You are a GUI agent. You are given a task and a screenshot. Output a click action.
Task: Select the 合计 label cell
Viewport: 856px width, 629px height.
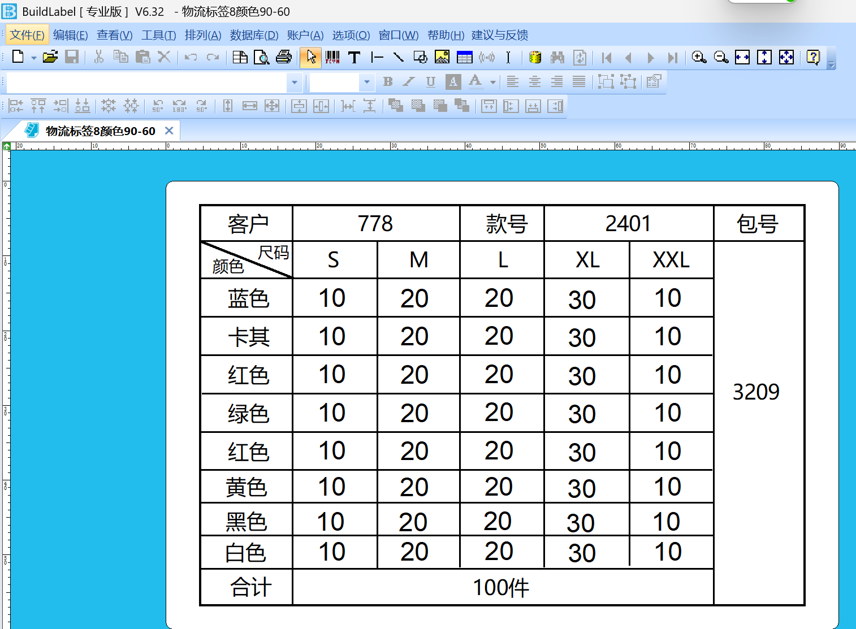(x=251, y=588)
